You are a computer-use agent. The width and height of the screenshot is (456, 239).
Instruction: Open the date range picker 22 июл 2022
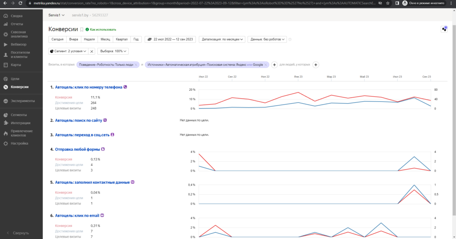click(170, 39)
